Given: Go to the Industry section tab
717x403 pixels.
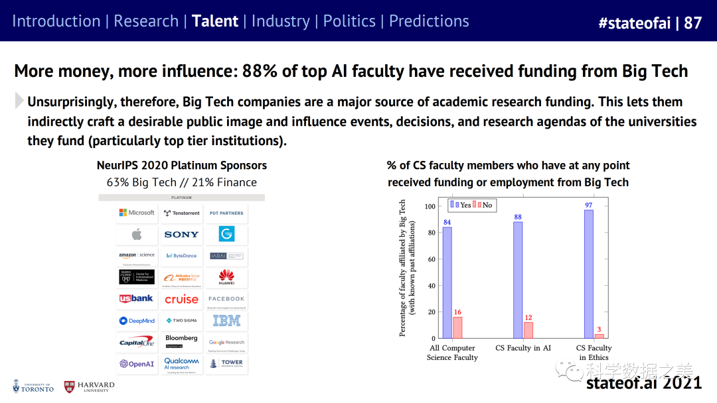Looking at the screenshot, I should 280,21.
